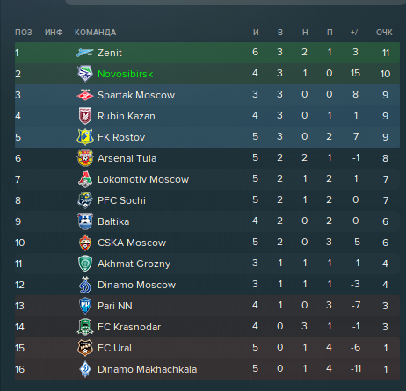Open the FC Ural team link
The height and width of the screenshot is (391, 406).
(x=114, y=348)
